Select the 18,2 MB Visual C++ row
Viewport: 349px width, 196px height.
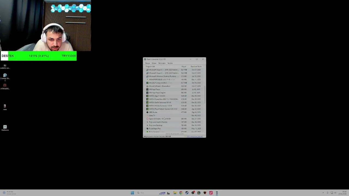174,73
